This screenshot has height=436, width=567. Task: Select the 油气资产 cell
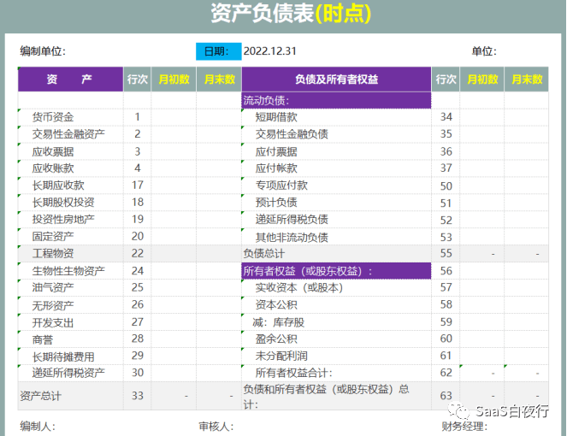70,287
